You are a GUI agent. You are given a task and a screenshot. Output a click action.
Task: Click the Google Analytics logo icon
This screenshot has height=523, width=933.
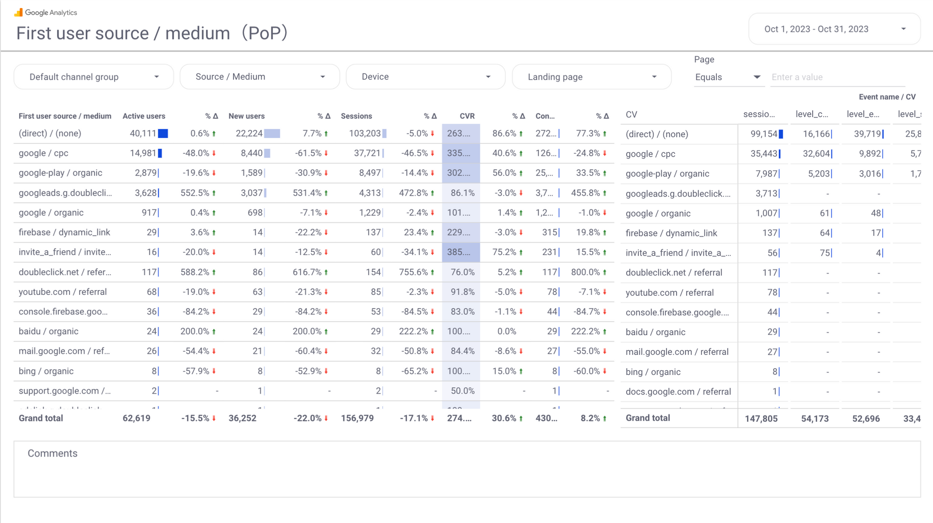(18, 12)
